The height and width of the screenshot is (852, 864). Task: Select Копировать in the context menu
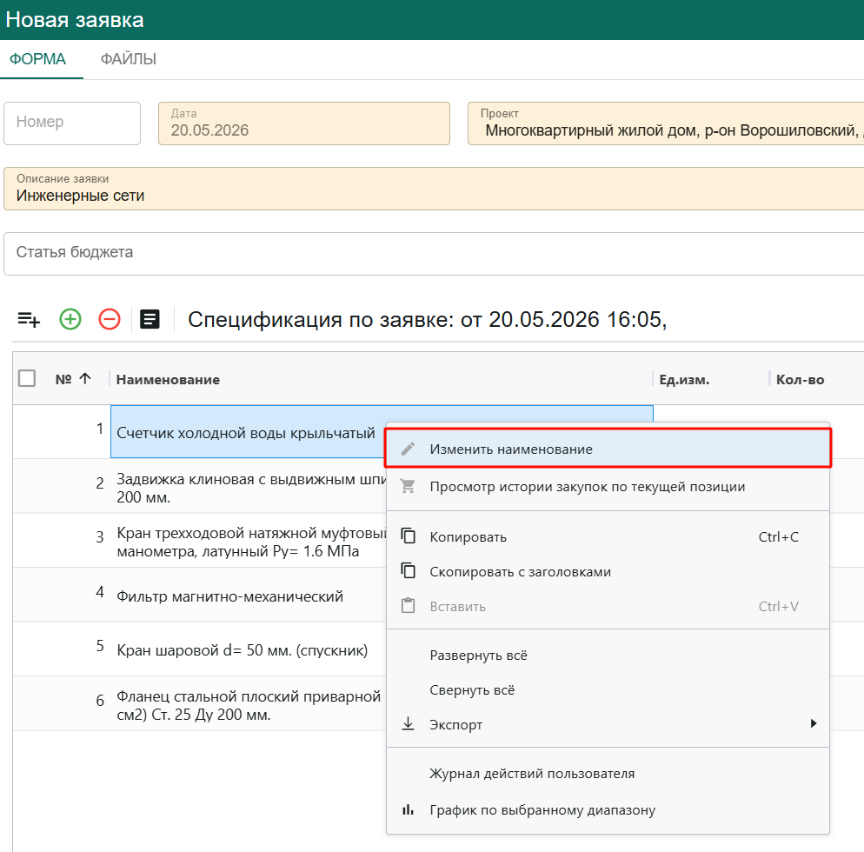(608, 536)
